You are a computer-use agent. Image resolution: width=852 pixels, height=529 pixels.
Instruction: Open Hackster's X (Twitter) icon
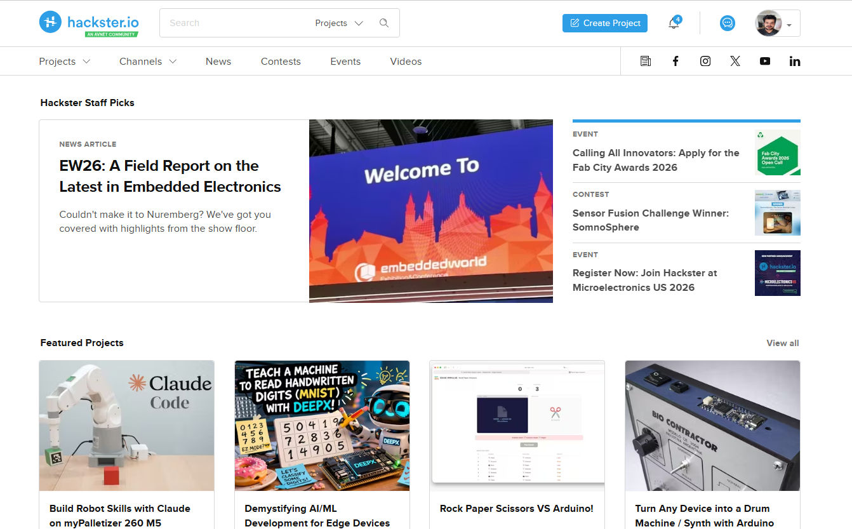735,61
